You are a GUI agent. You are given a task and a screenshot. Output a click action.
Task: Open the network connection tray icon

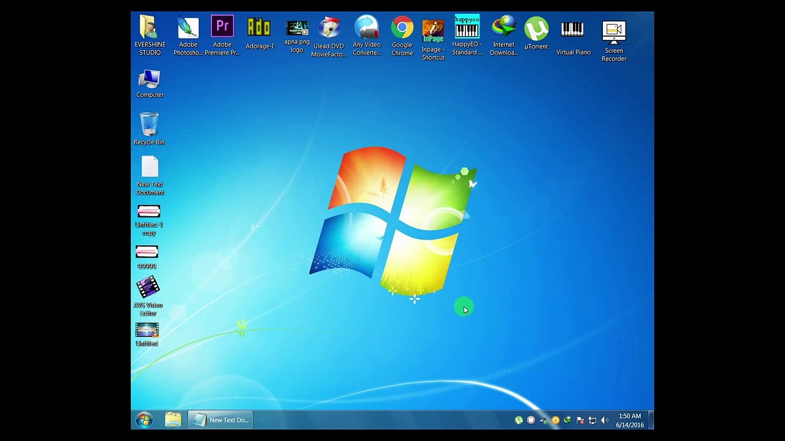[x=592, y=421]
